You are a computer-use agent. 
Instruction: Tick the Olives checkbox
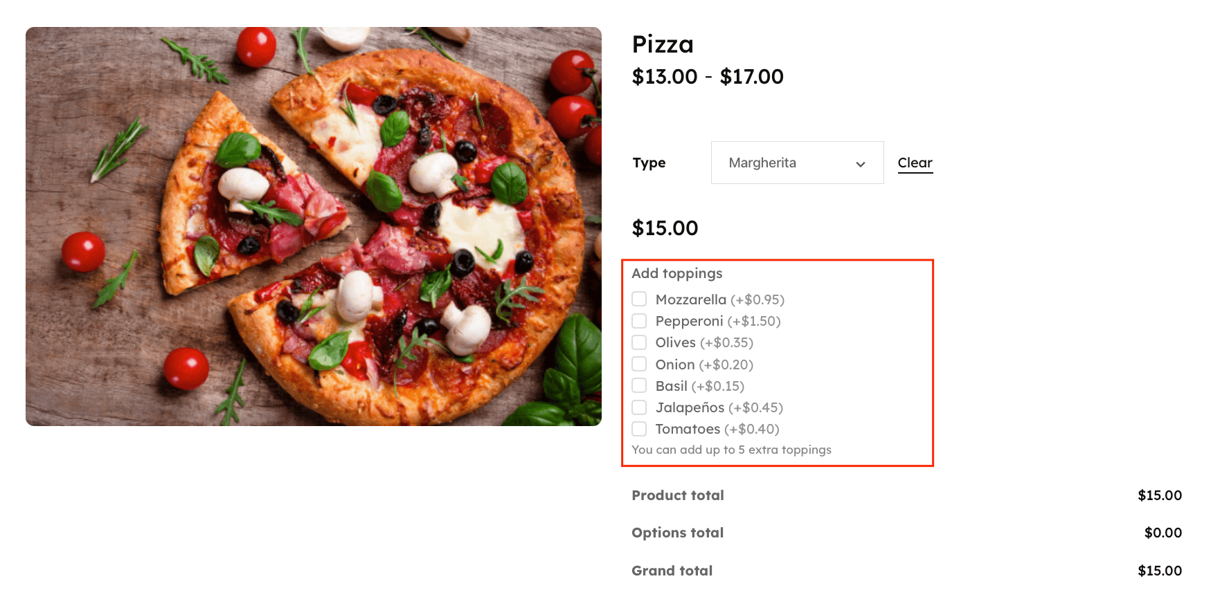(639, 342)
